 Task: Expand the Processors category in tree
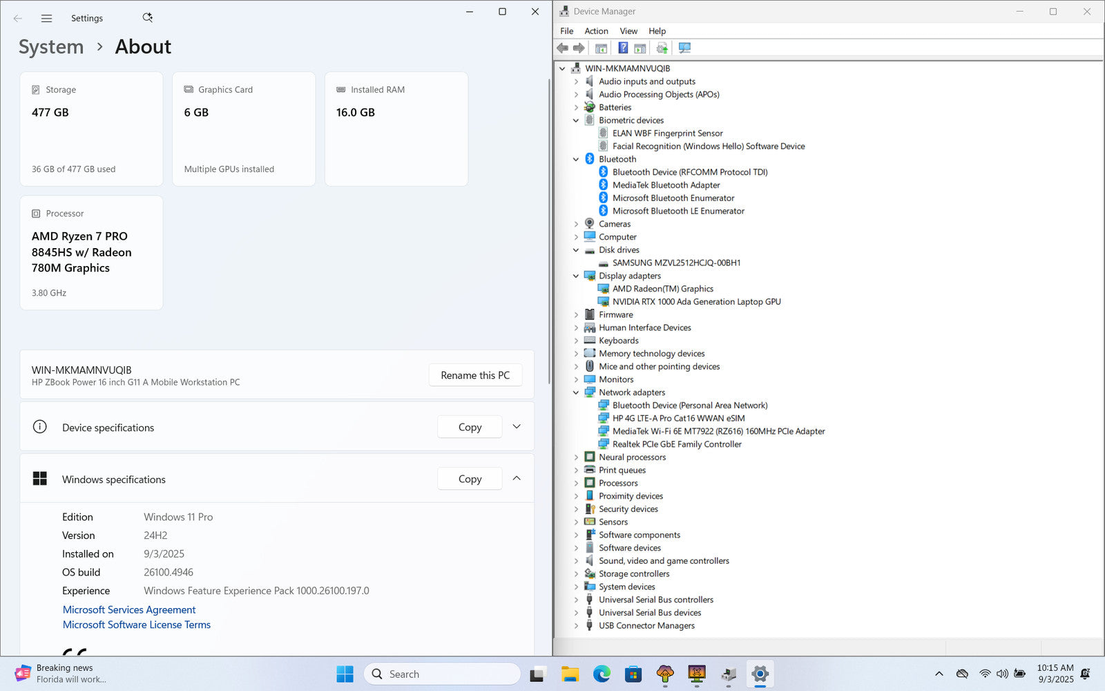(x=576, y=483)
